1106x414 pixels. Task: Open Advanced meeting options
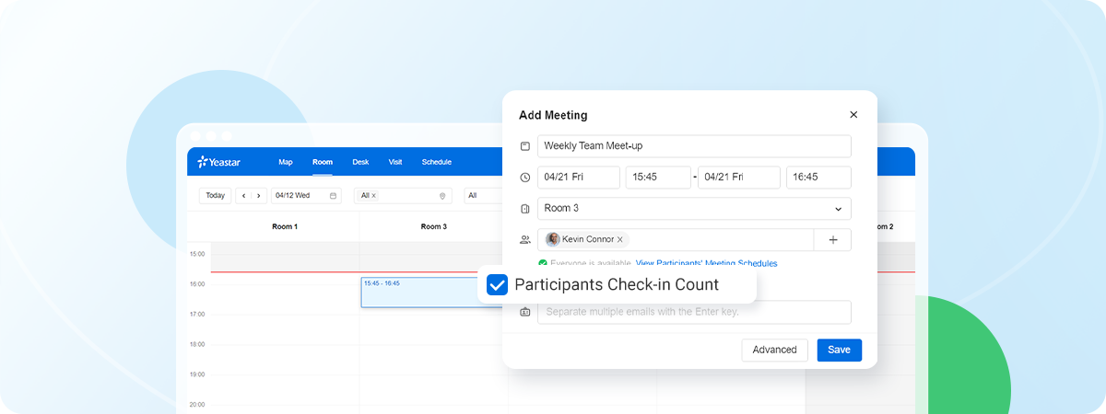pos(774,350)
